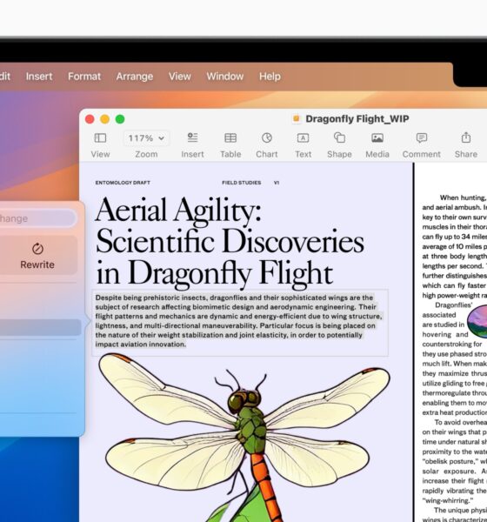Image resolution: width=487 pixels, height=522 pixels.
Task: Click the round landscape image in right page
Action: [x=477, y=321]
